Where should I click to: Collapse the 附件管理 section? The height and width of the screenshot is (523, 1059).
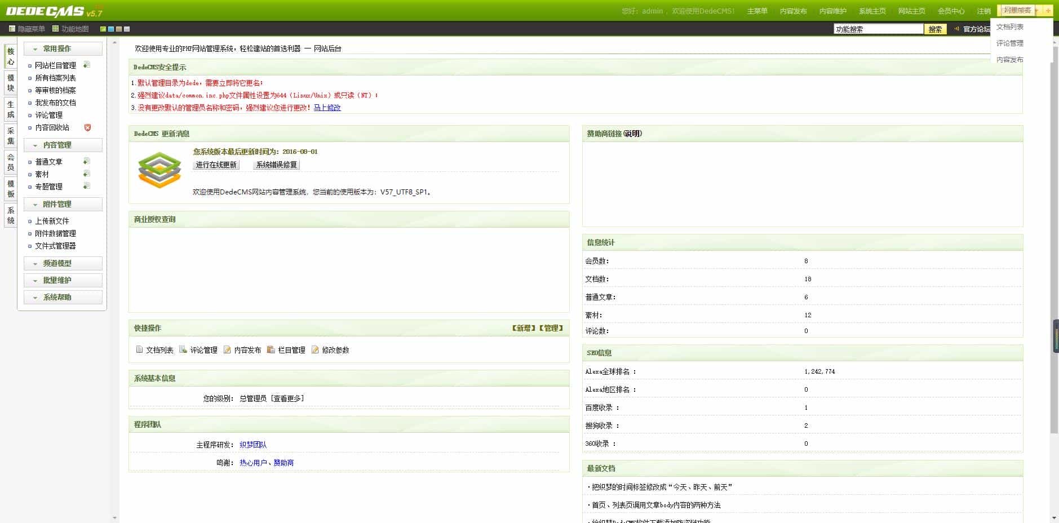pos(63,204)
